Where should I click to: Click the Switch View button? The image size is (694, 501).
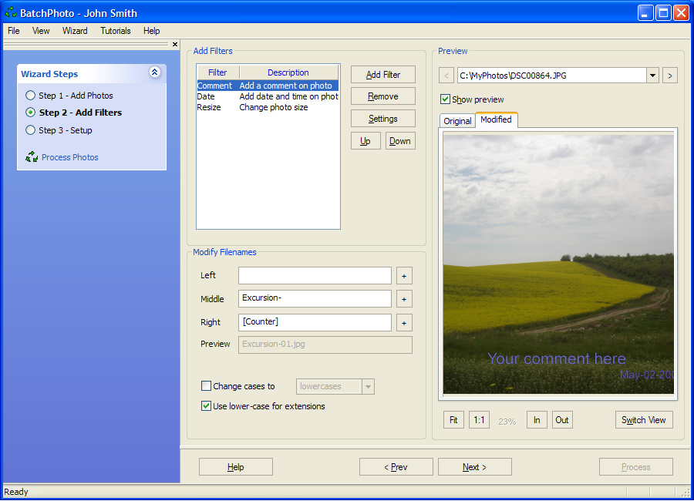pos(644,420)
